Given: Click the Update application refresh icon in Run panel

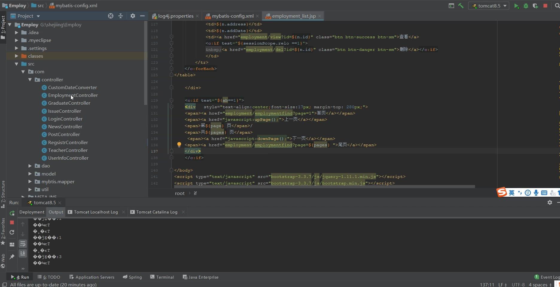Looking at the screenshot, I should coord(12,232).
